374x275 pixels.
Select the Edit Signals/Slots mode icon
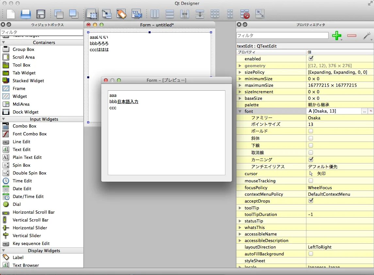(x=106, y=14)
